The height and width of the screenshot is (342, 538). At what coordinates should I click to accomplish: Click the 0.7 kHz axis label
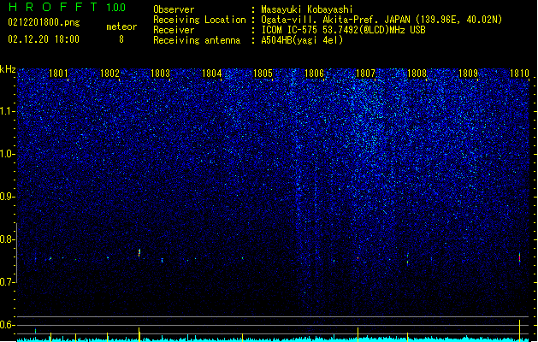[7, 282]
